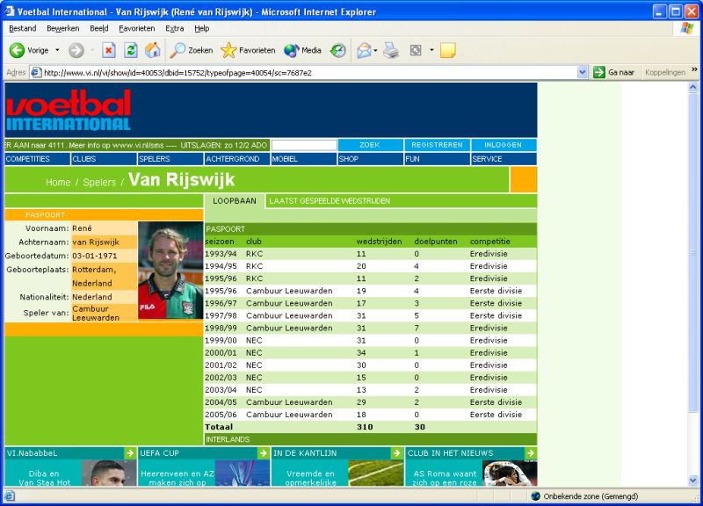Image resolution: width=703 pixels, height=506 pixels.
Task: Open the Beeld menu
Action: tap(99, 28)
